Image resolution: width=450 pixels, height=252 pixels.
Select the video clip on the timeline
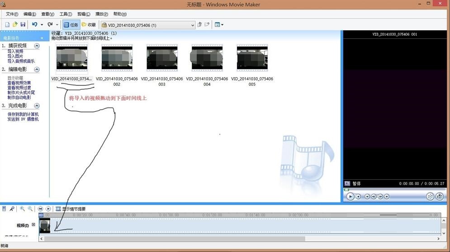45,225
